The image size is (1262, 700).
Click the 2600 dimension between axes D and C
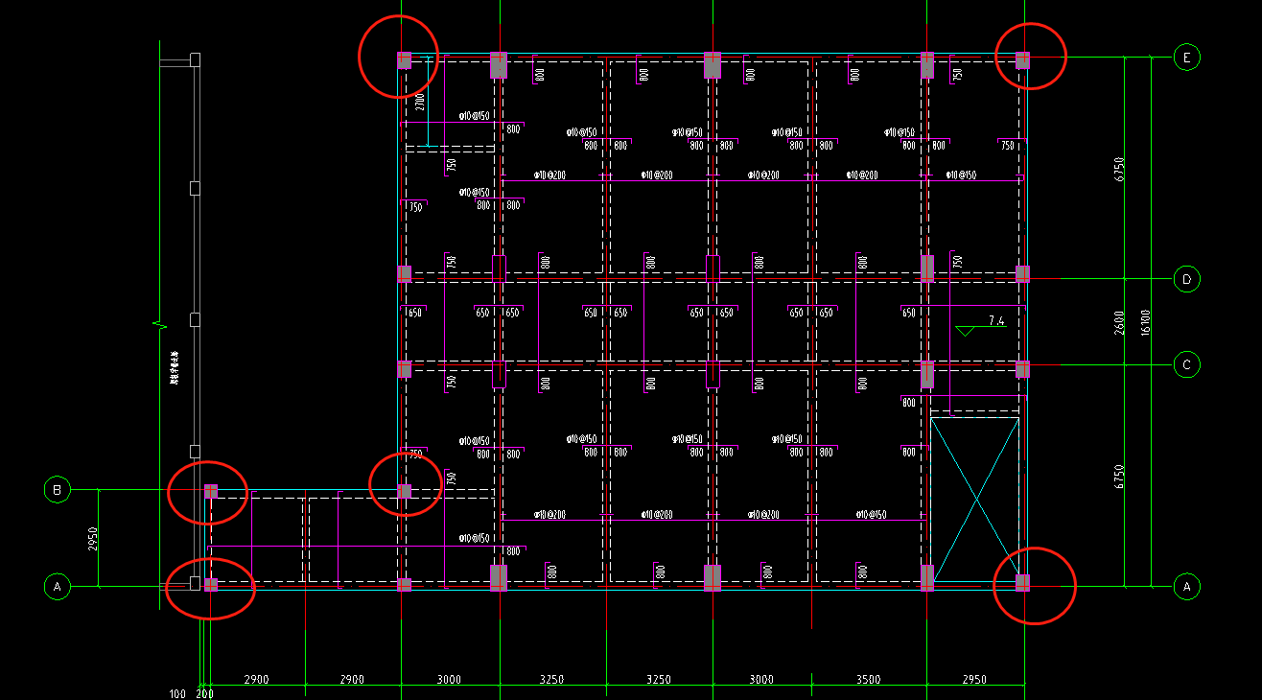[x=1119, y=322]
